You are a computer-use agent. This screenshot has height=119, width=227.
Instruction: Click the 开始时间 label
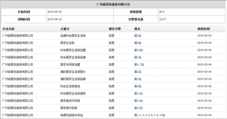pos(24,12)
